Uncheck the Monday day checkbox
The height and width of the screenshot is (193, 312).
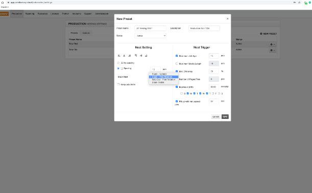pos(187,93)
